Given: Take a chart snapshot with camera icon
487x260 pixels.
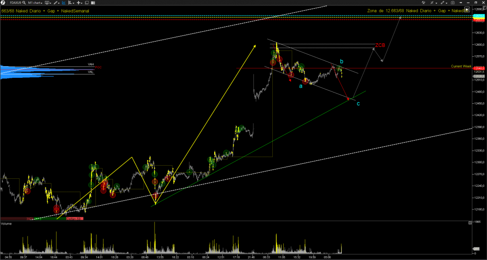Looking at the screenshot, I should tap(453, 3).
